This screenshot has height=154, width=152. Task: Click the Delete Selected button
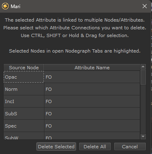coord(56,147)
